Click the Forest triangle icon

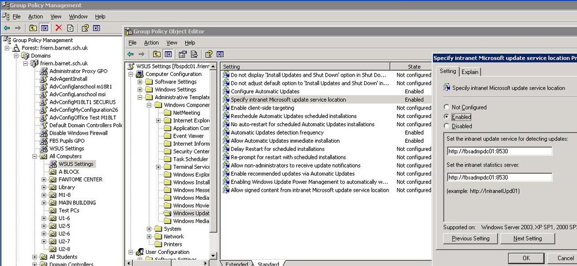[16, 48]
